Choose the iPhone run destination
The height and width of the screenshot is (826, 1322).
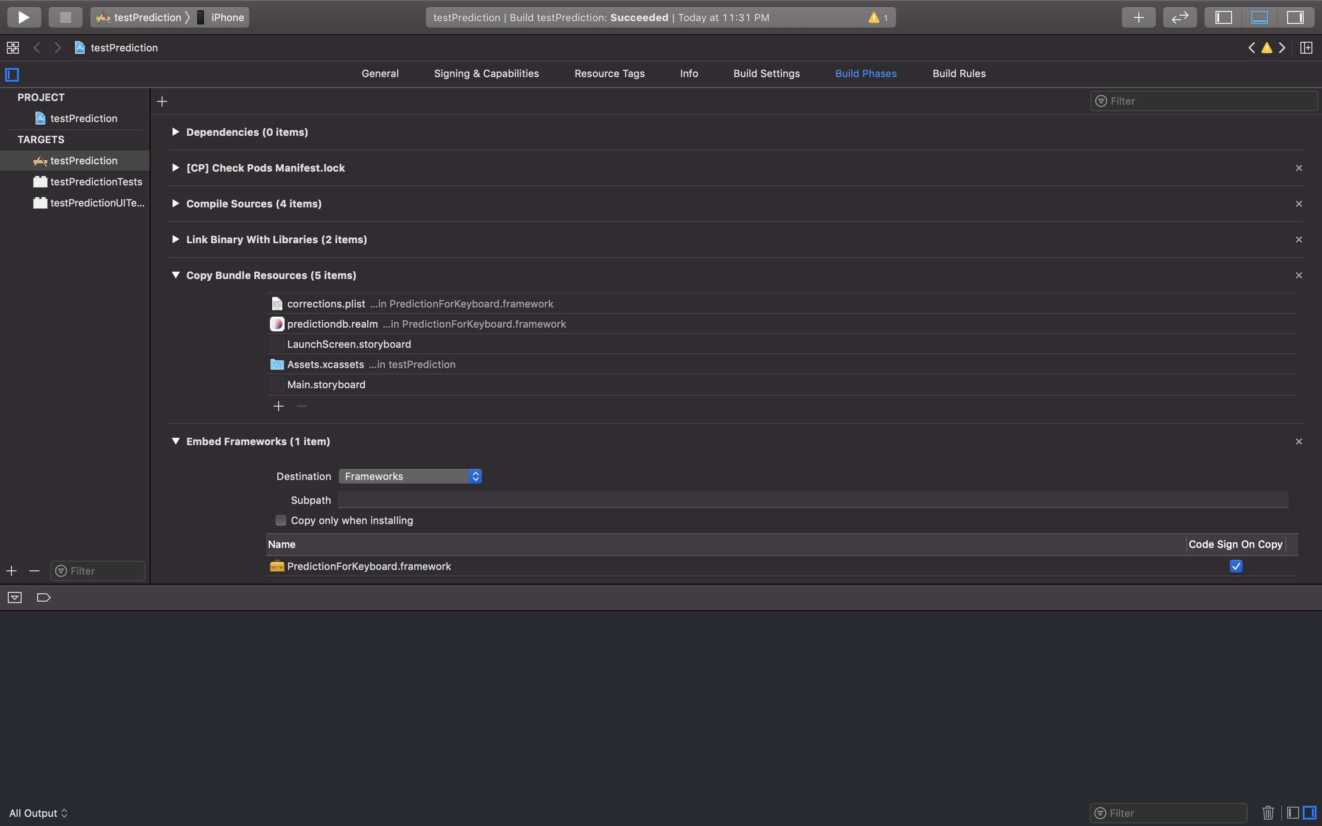(221, 17)
